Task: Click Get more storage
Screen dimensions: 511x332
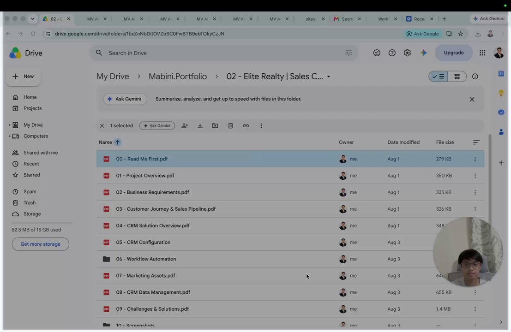Action: 41,244
